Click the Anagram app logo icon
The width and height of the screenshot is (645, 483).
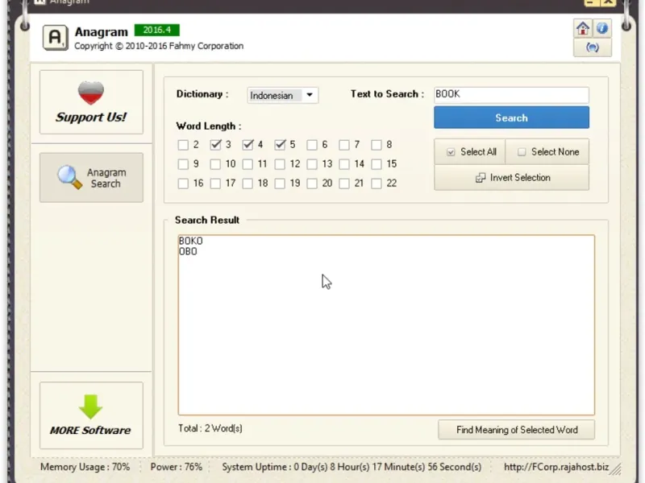[55, 38]
